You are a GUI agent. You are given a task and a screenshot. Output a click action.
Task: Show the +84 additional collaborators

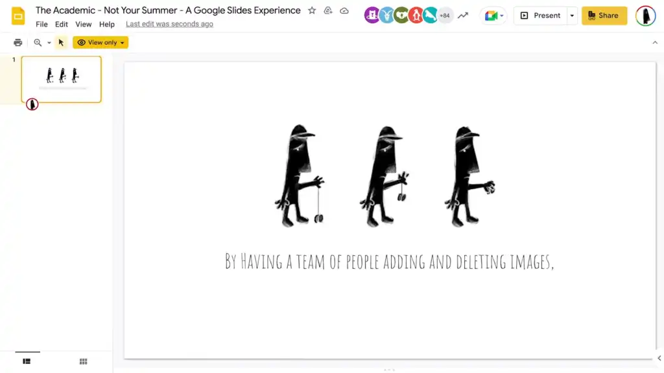(445, 16)
